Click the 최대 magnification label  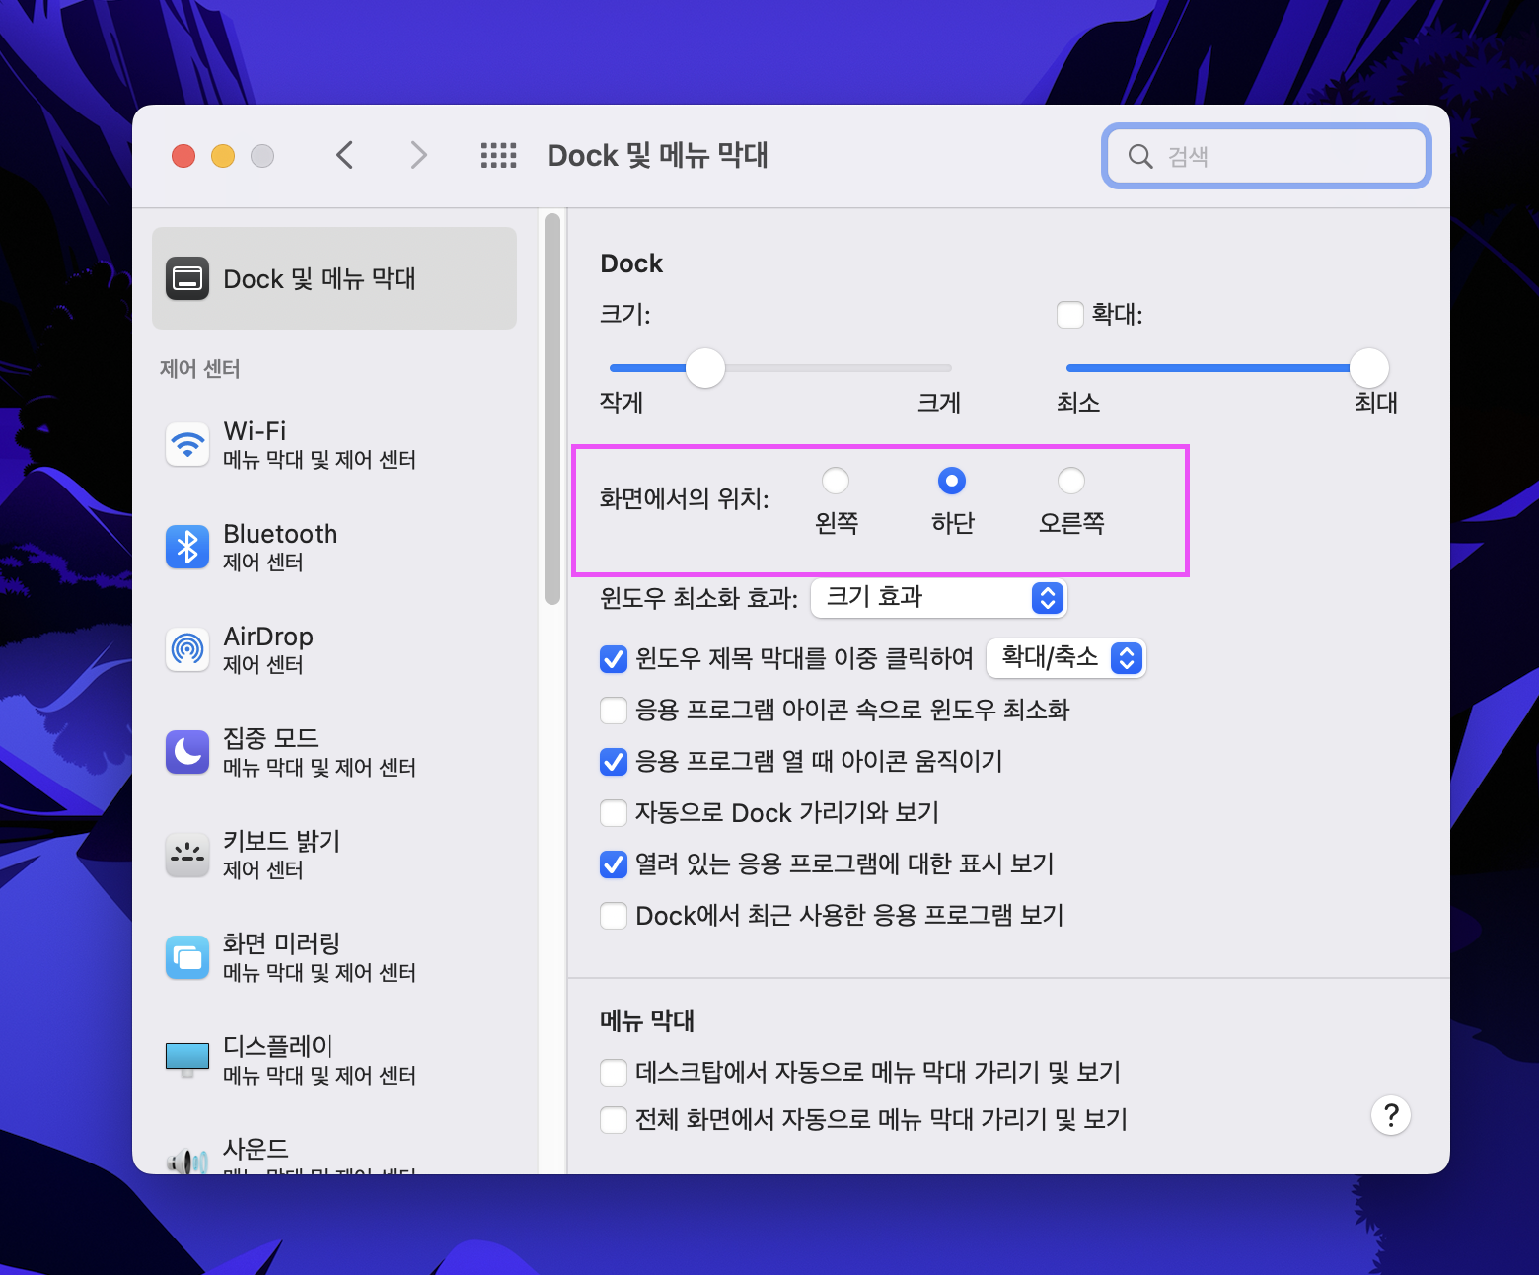point(1375,403)
